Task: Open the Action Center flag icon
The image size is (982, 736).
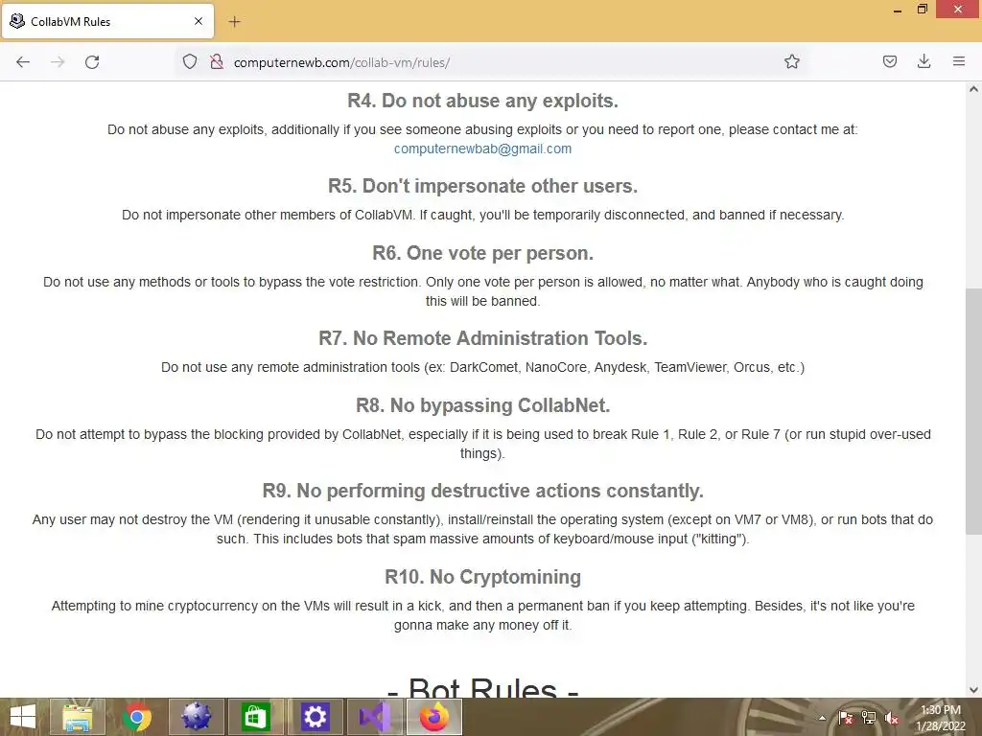Action: click(846, 718)
